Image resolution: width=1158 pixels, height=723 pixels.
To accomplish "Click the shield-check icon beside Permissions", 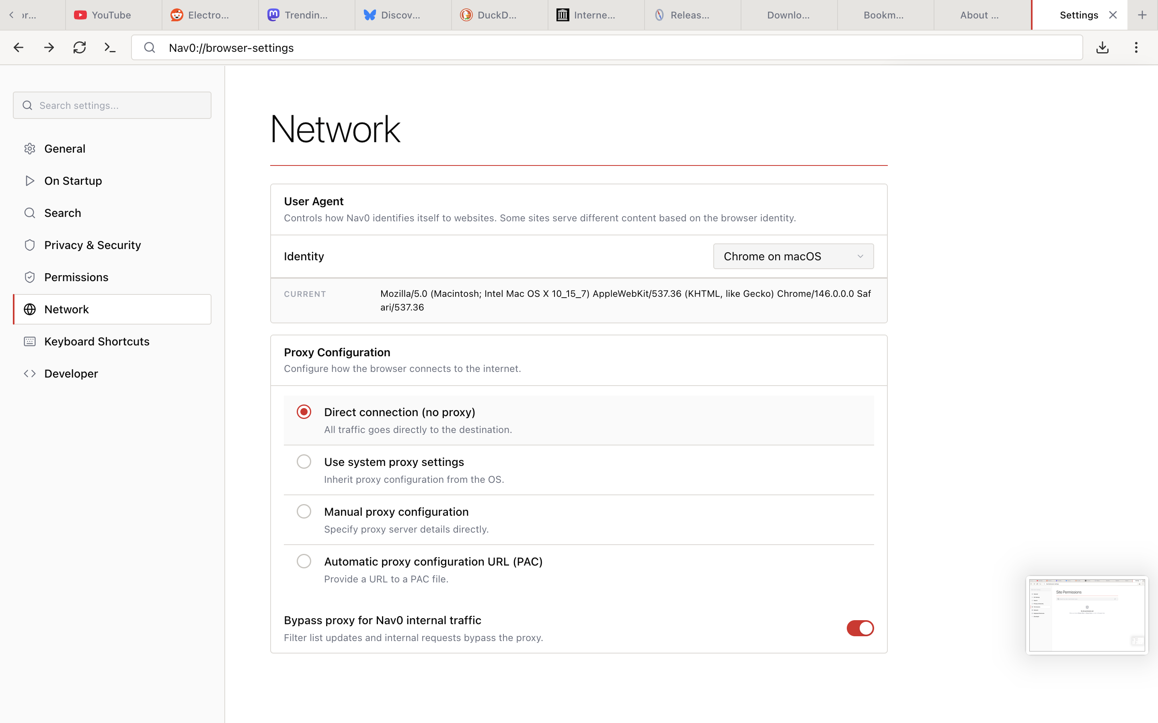I will (30, 277).
